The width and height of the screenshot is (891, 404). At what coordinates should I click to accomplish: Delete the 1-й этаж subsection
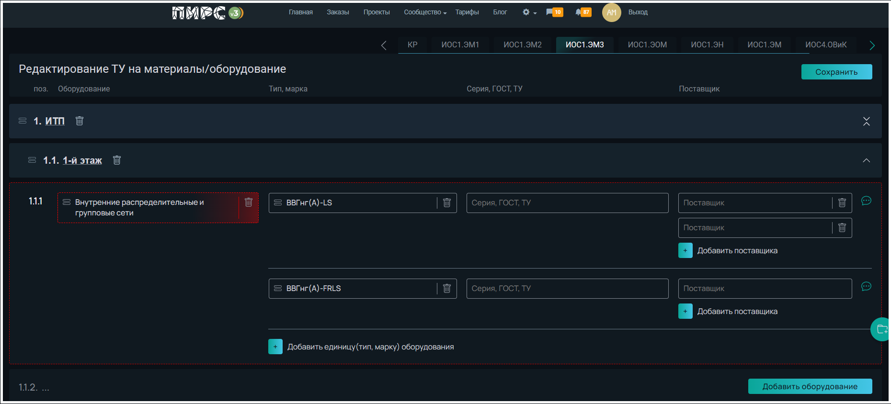point(117,160)
